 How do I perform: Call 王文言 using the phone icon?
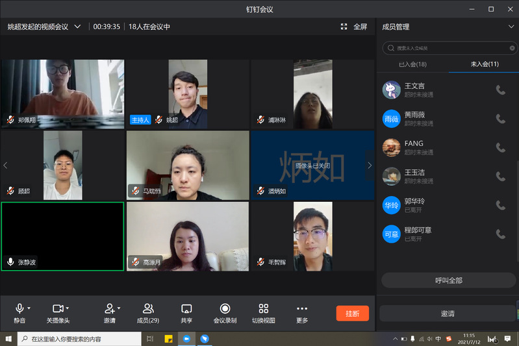(x=500, y=90)
